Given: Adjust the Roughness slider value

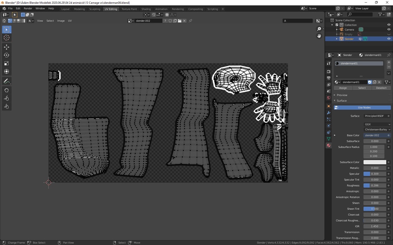Looking at the screenshot, I should [375, 186].
